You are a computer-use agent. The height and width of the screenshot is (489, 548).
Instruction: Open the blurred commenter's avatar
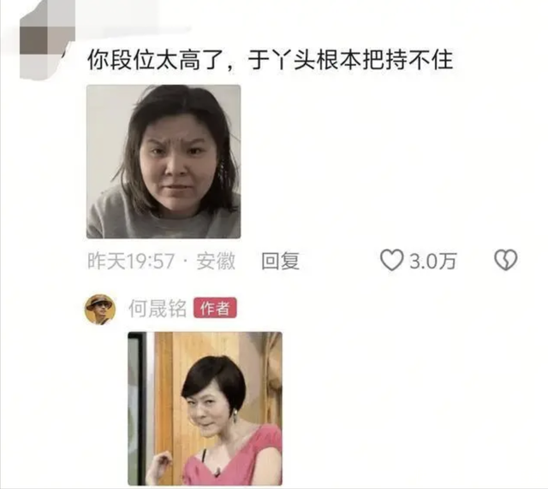[47, 40]
